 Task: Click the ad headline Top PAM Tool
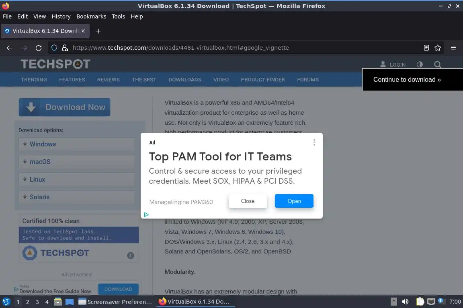[x=220, y=156]
